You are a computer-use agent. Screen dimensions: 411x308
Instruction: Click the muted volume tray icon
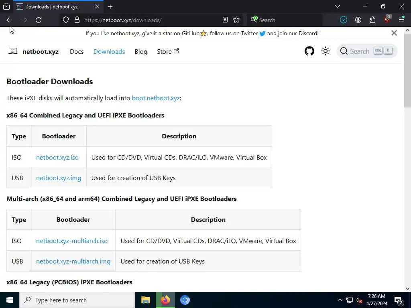359,300
